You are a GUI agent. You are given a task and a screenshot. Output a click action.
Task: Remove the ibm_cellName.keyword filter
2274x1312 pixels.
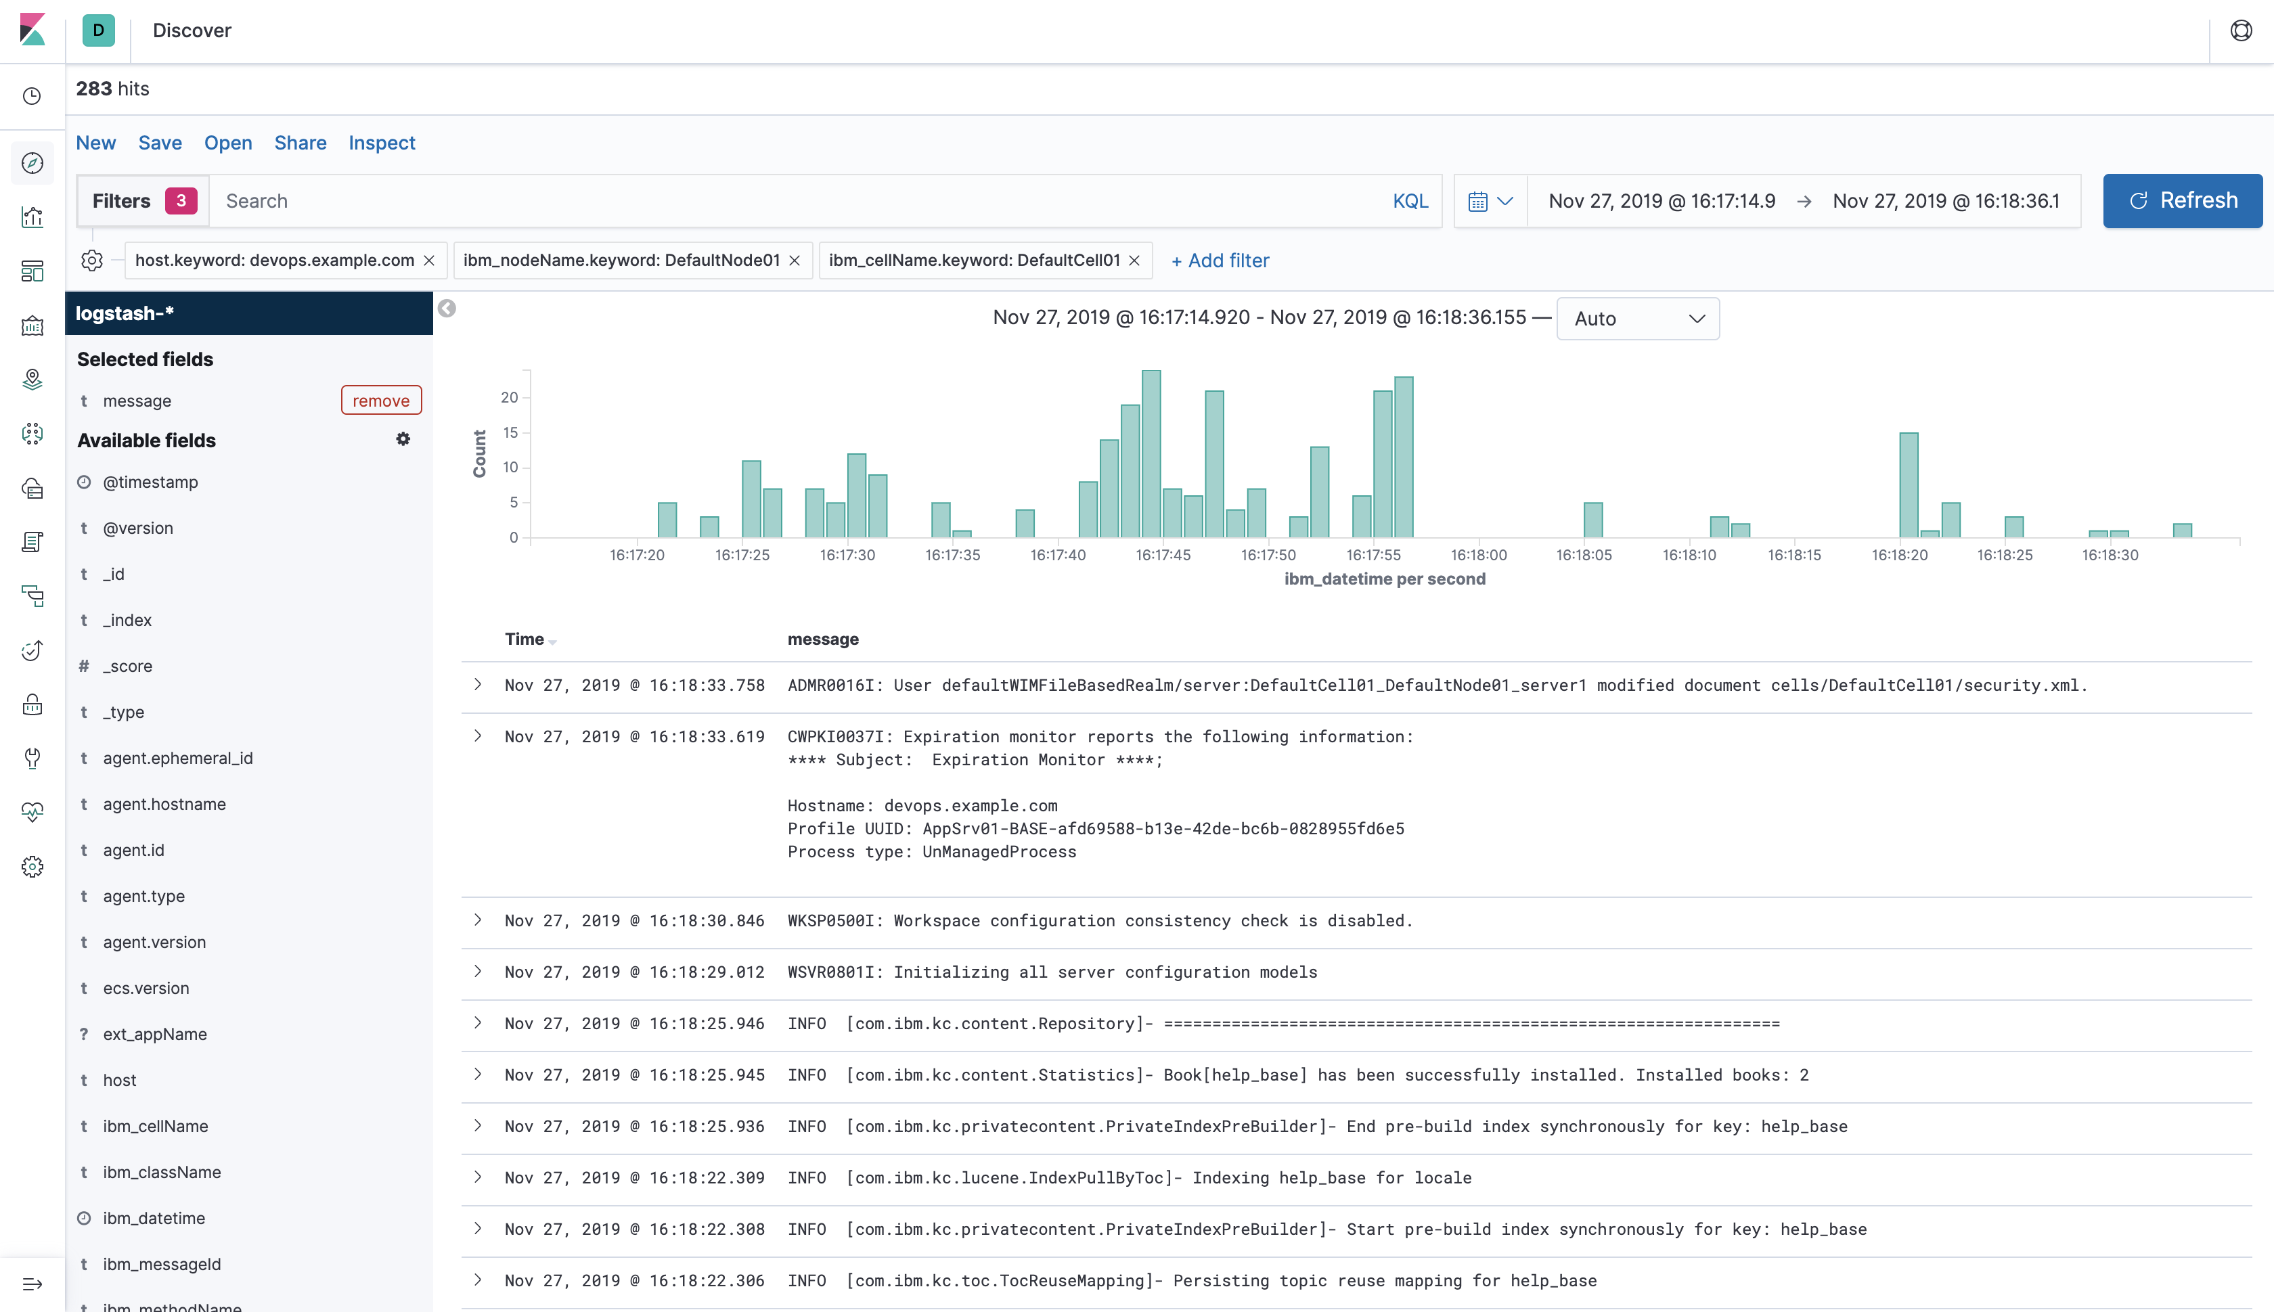pos(1135,261)
